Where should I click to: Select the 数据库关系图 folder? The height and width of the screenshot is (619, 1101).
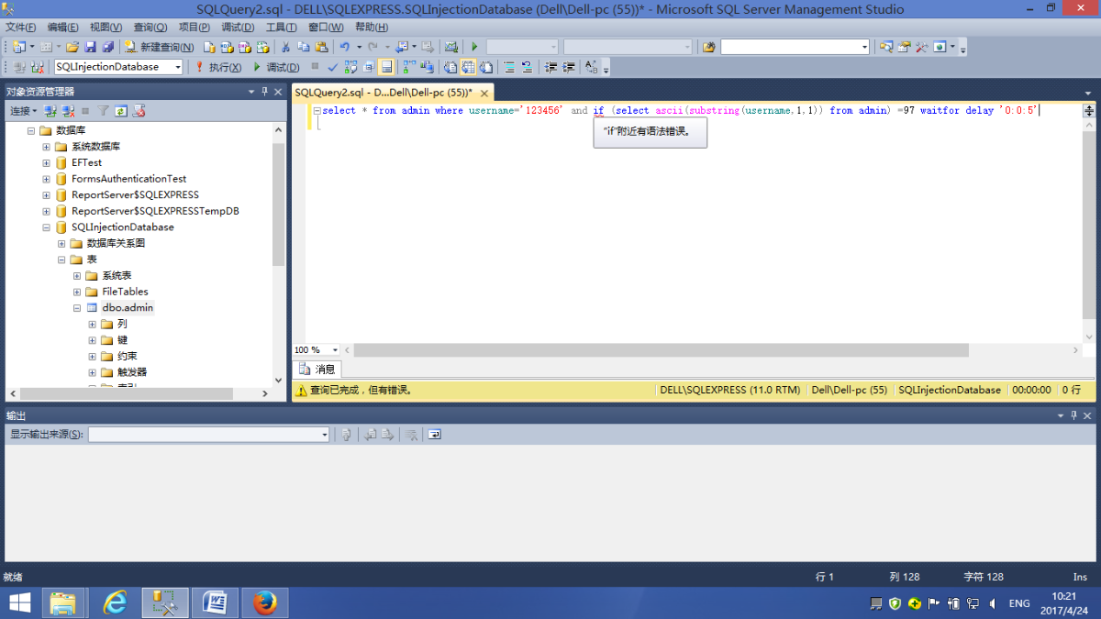[116, 243]
